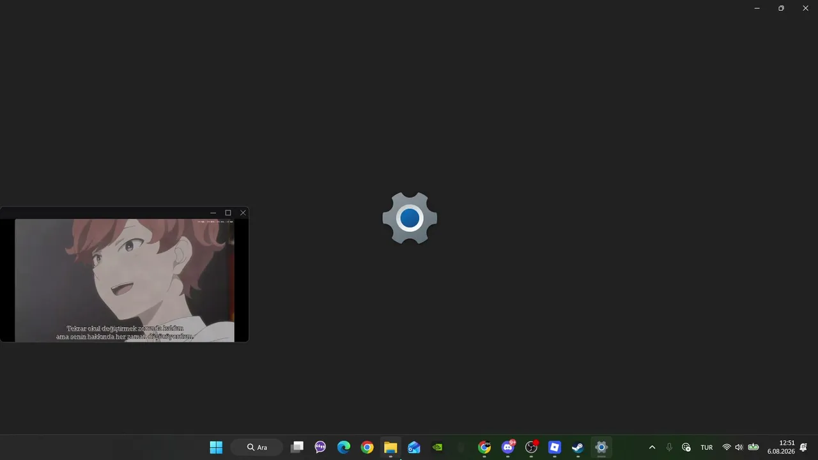
Task: Click the anime video frame in player
Action: coord(125,280)
